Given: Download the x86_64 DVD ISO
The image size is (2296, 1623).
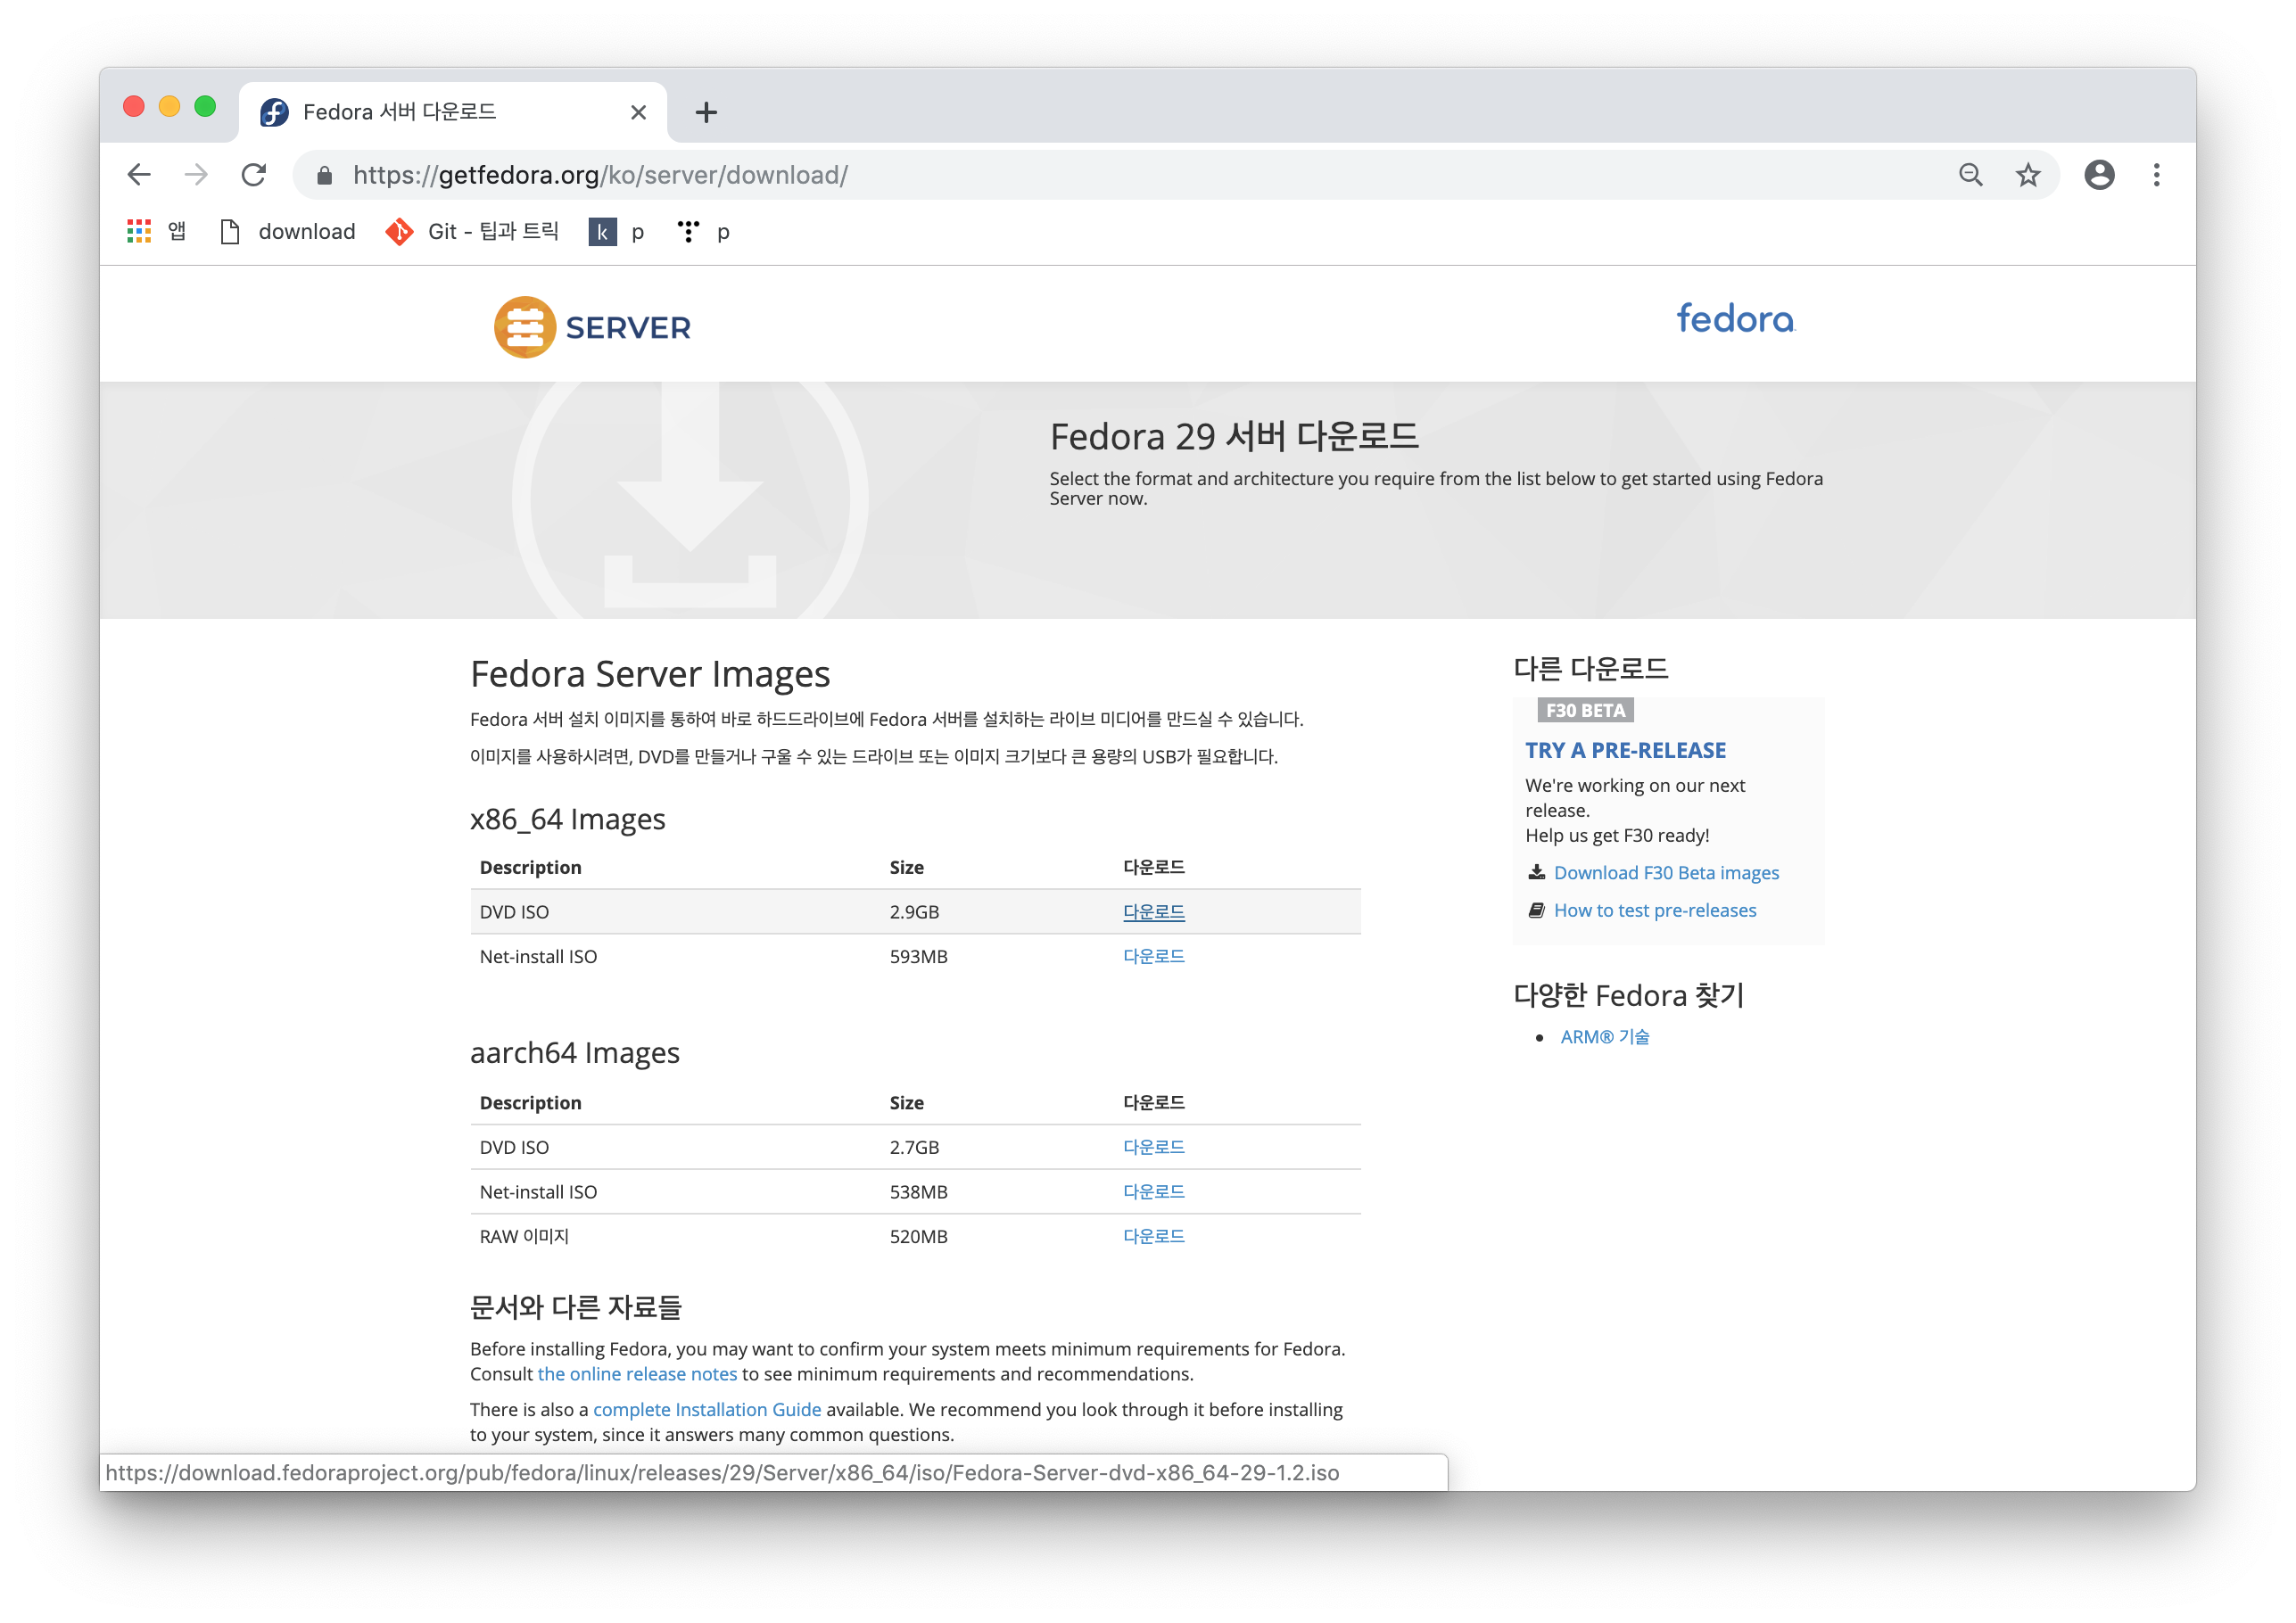Looking at the screenshot, I should [x=1153, y=911].
